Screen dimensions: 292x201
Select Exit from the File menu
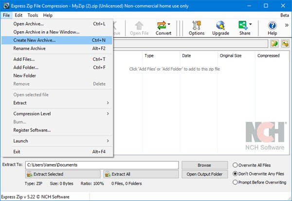57,152
